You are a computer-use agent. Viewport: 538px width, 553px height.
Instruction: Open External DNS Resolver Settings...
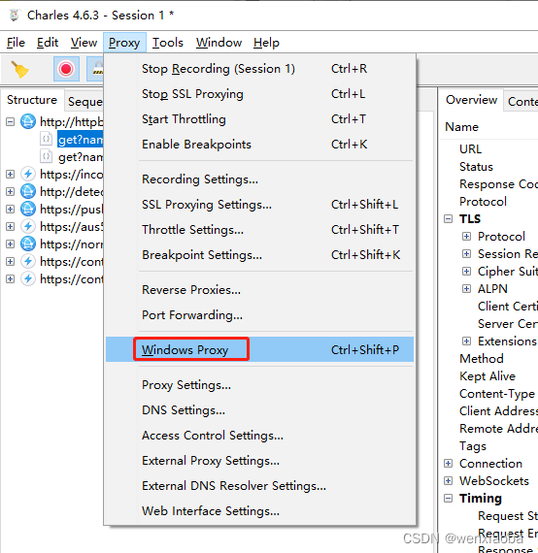pyautogui.click(x=259, y=486)
